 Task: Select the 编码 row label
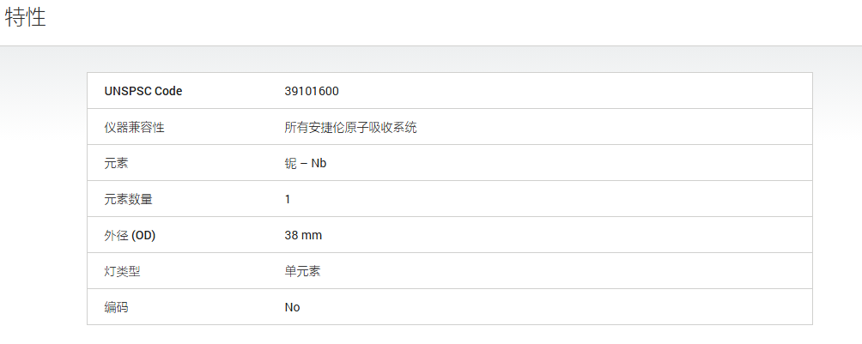coord(116,307)
